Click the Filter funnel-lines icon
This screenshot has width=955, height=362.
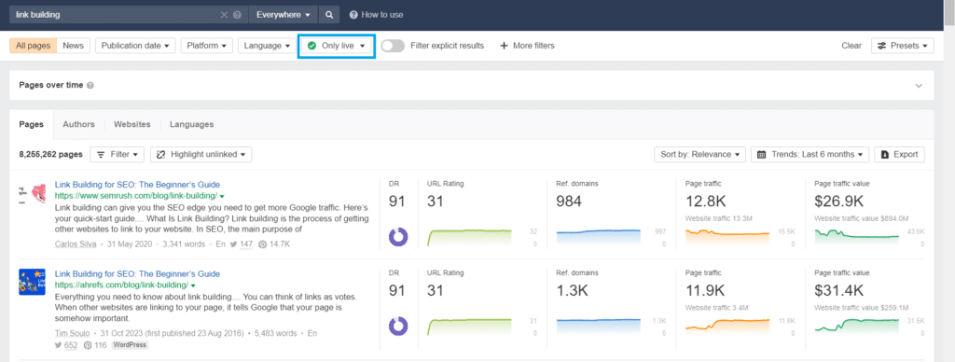coord(101,155)
